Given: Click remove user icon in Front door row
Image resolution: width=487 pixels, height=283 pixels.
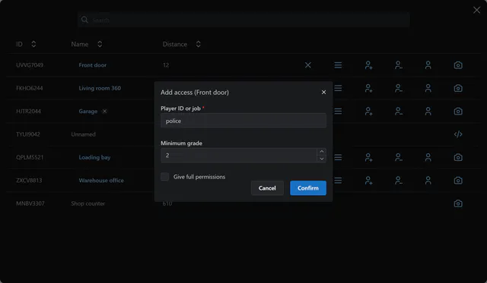Looking at the screenshot, I should point(399,65).
